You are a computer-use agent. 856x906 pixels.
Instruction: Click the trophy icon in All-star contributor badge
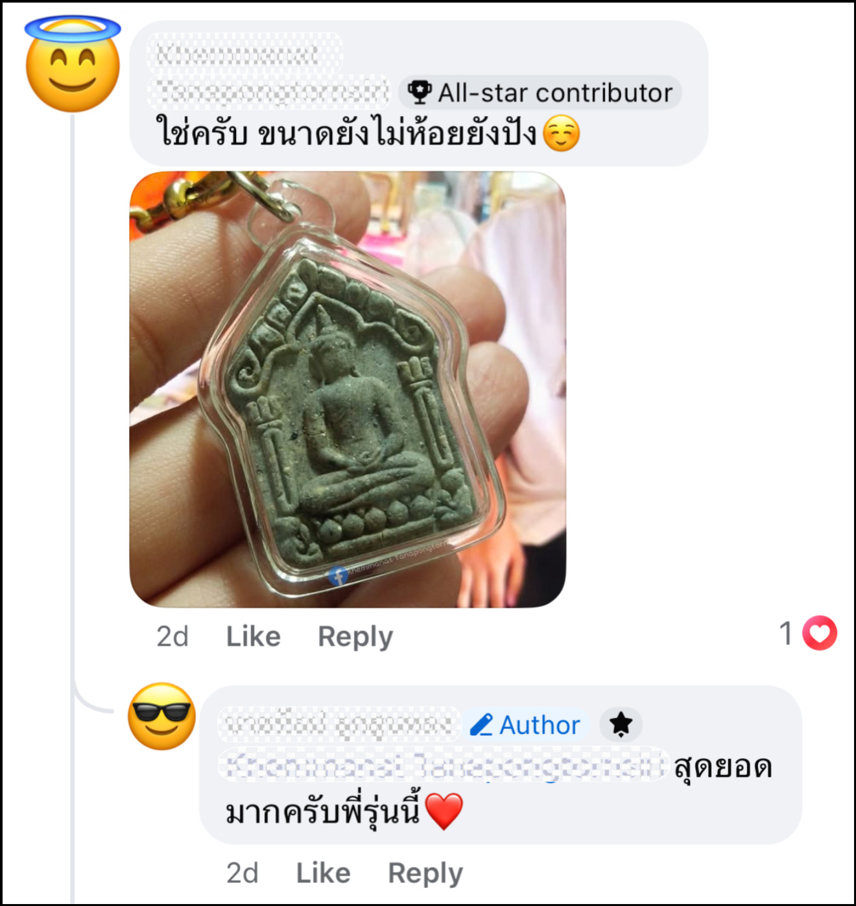[x=420, y=93]
